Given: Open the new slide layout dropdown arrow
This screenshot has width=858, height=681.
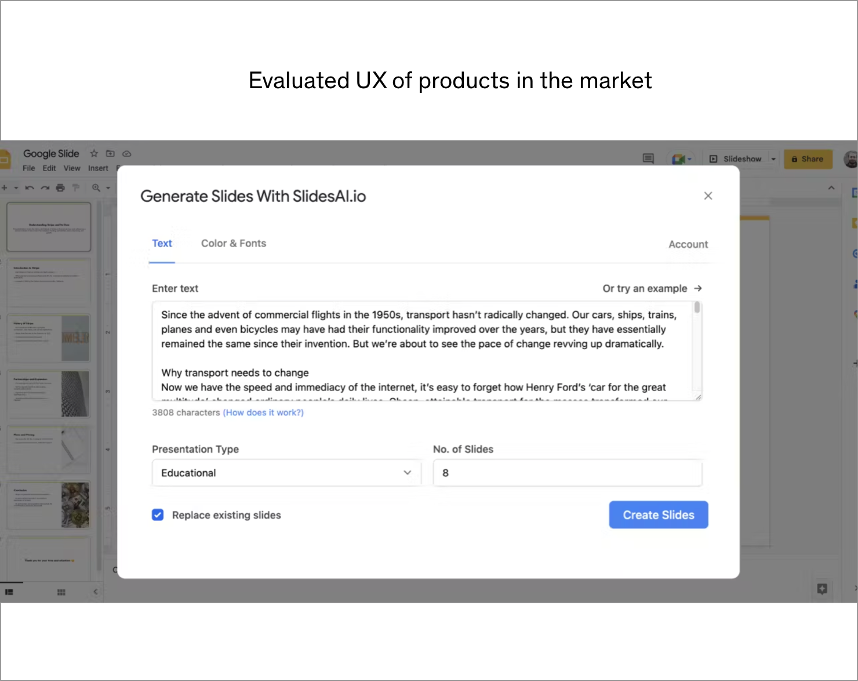Looking at the screenshot, I should [16, 188].
